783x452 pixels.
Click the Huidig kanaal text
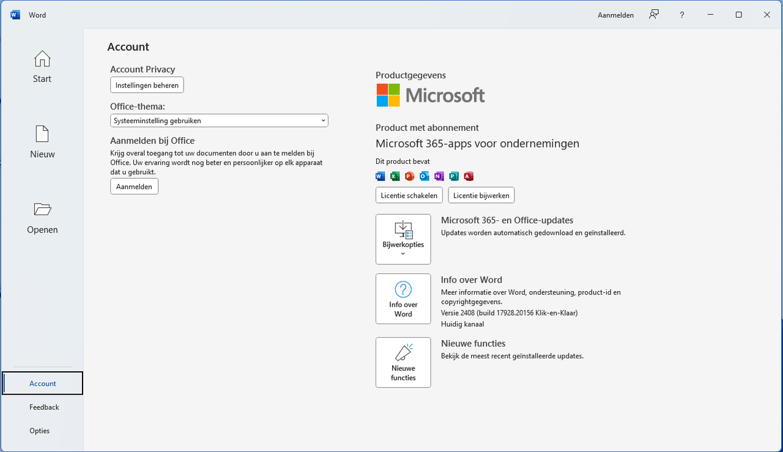pyautogui.click(x=462, y=324)
